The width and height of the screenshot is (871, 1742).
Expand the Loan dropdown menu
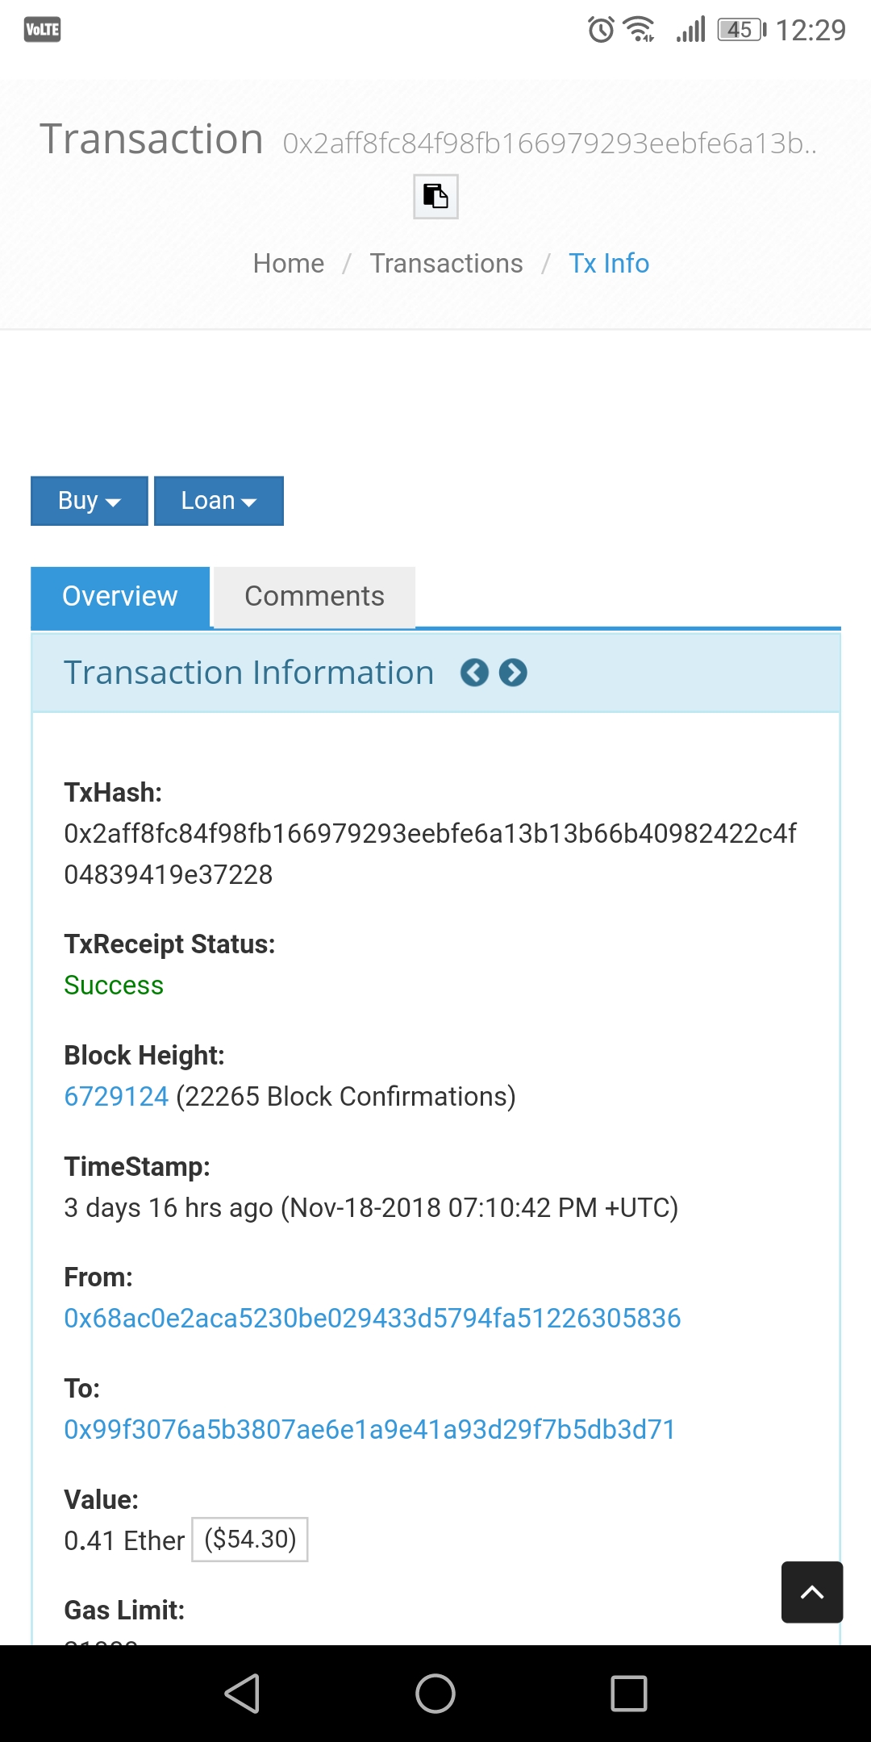(x=219, y=501)
